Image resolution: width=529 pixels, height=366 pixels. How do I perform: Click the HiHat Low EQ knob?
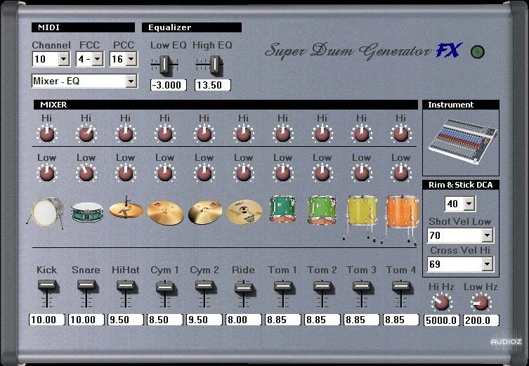126,174
